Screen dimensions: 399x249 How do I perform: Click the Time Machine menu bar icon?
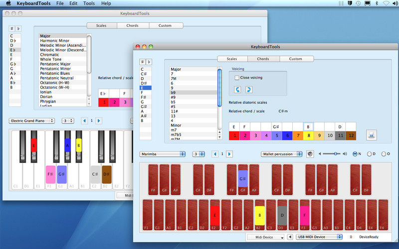358,3
